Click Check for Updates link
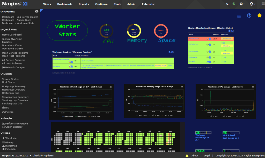 [43, 156]
